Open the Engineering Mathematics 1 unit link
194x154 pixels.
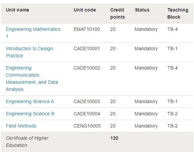[33, 33]
